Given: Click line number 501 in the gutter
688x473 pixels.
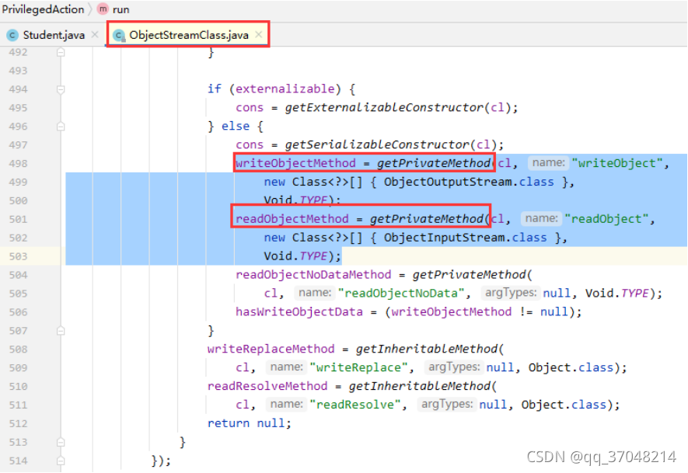Looking at the screenshot, I should (x=18, y=219).
